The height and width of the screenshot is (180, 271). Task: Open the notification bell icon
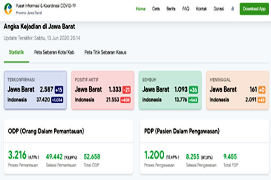pos(233,9)
